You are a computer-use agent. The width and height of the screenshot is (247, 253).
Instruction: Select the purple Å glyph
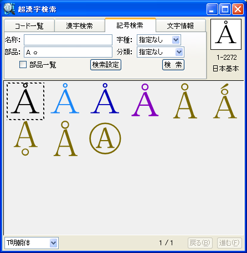click(x=145, y=100)
